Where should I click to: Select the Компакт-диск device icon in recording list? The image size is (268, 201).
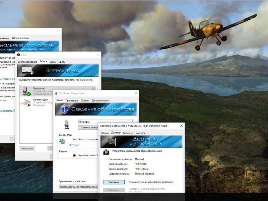pos(26,103)
